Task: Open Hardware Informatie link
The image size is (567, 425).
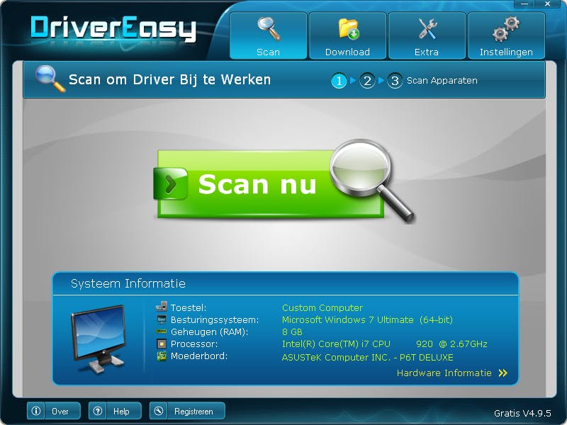Action: pyautogui.click(x=444, y=373)
